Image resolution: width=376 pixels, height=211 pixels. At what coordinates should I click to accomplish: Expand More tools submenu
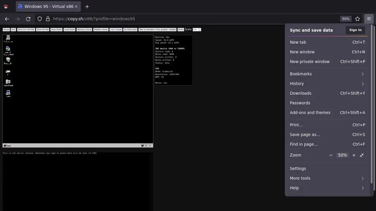pos(328,178)
